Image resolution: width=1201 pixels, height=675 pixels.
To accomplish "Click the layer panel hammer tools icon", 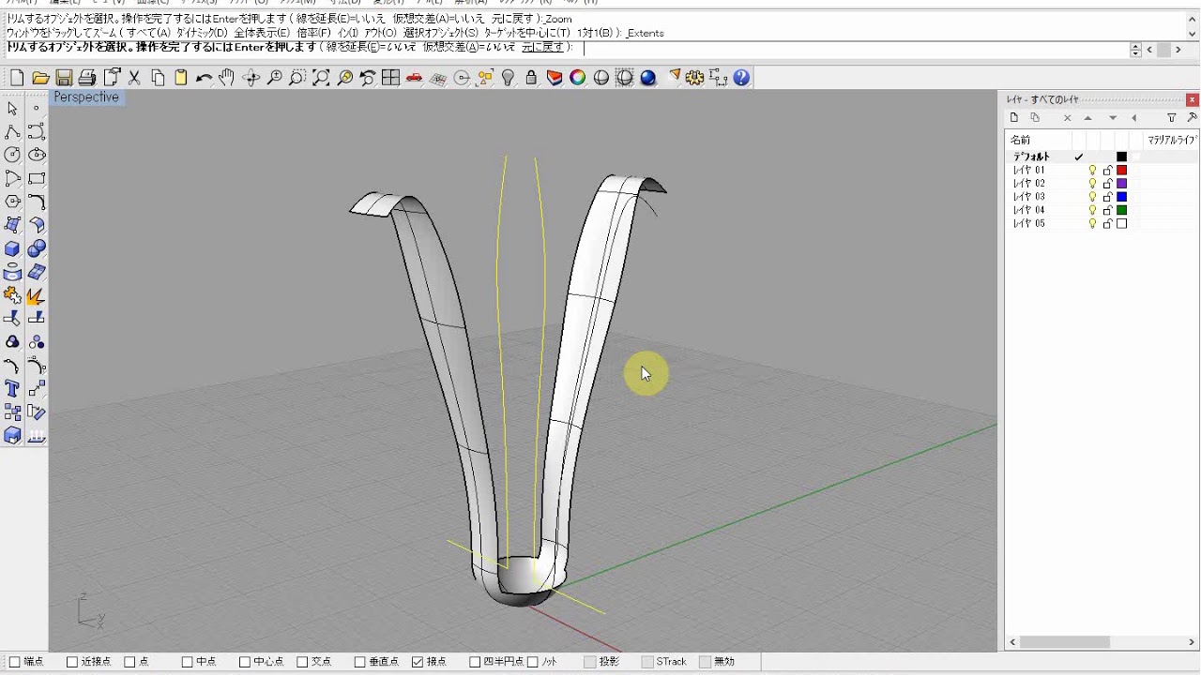I will tap(1193, 118).
